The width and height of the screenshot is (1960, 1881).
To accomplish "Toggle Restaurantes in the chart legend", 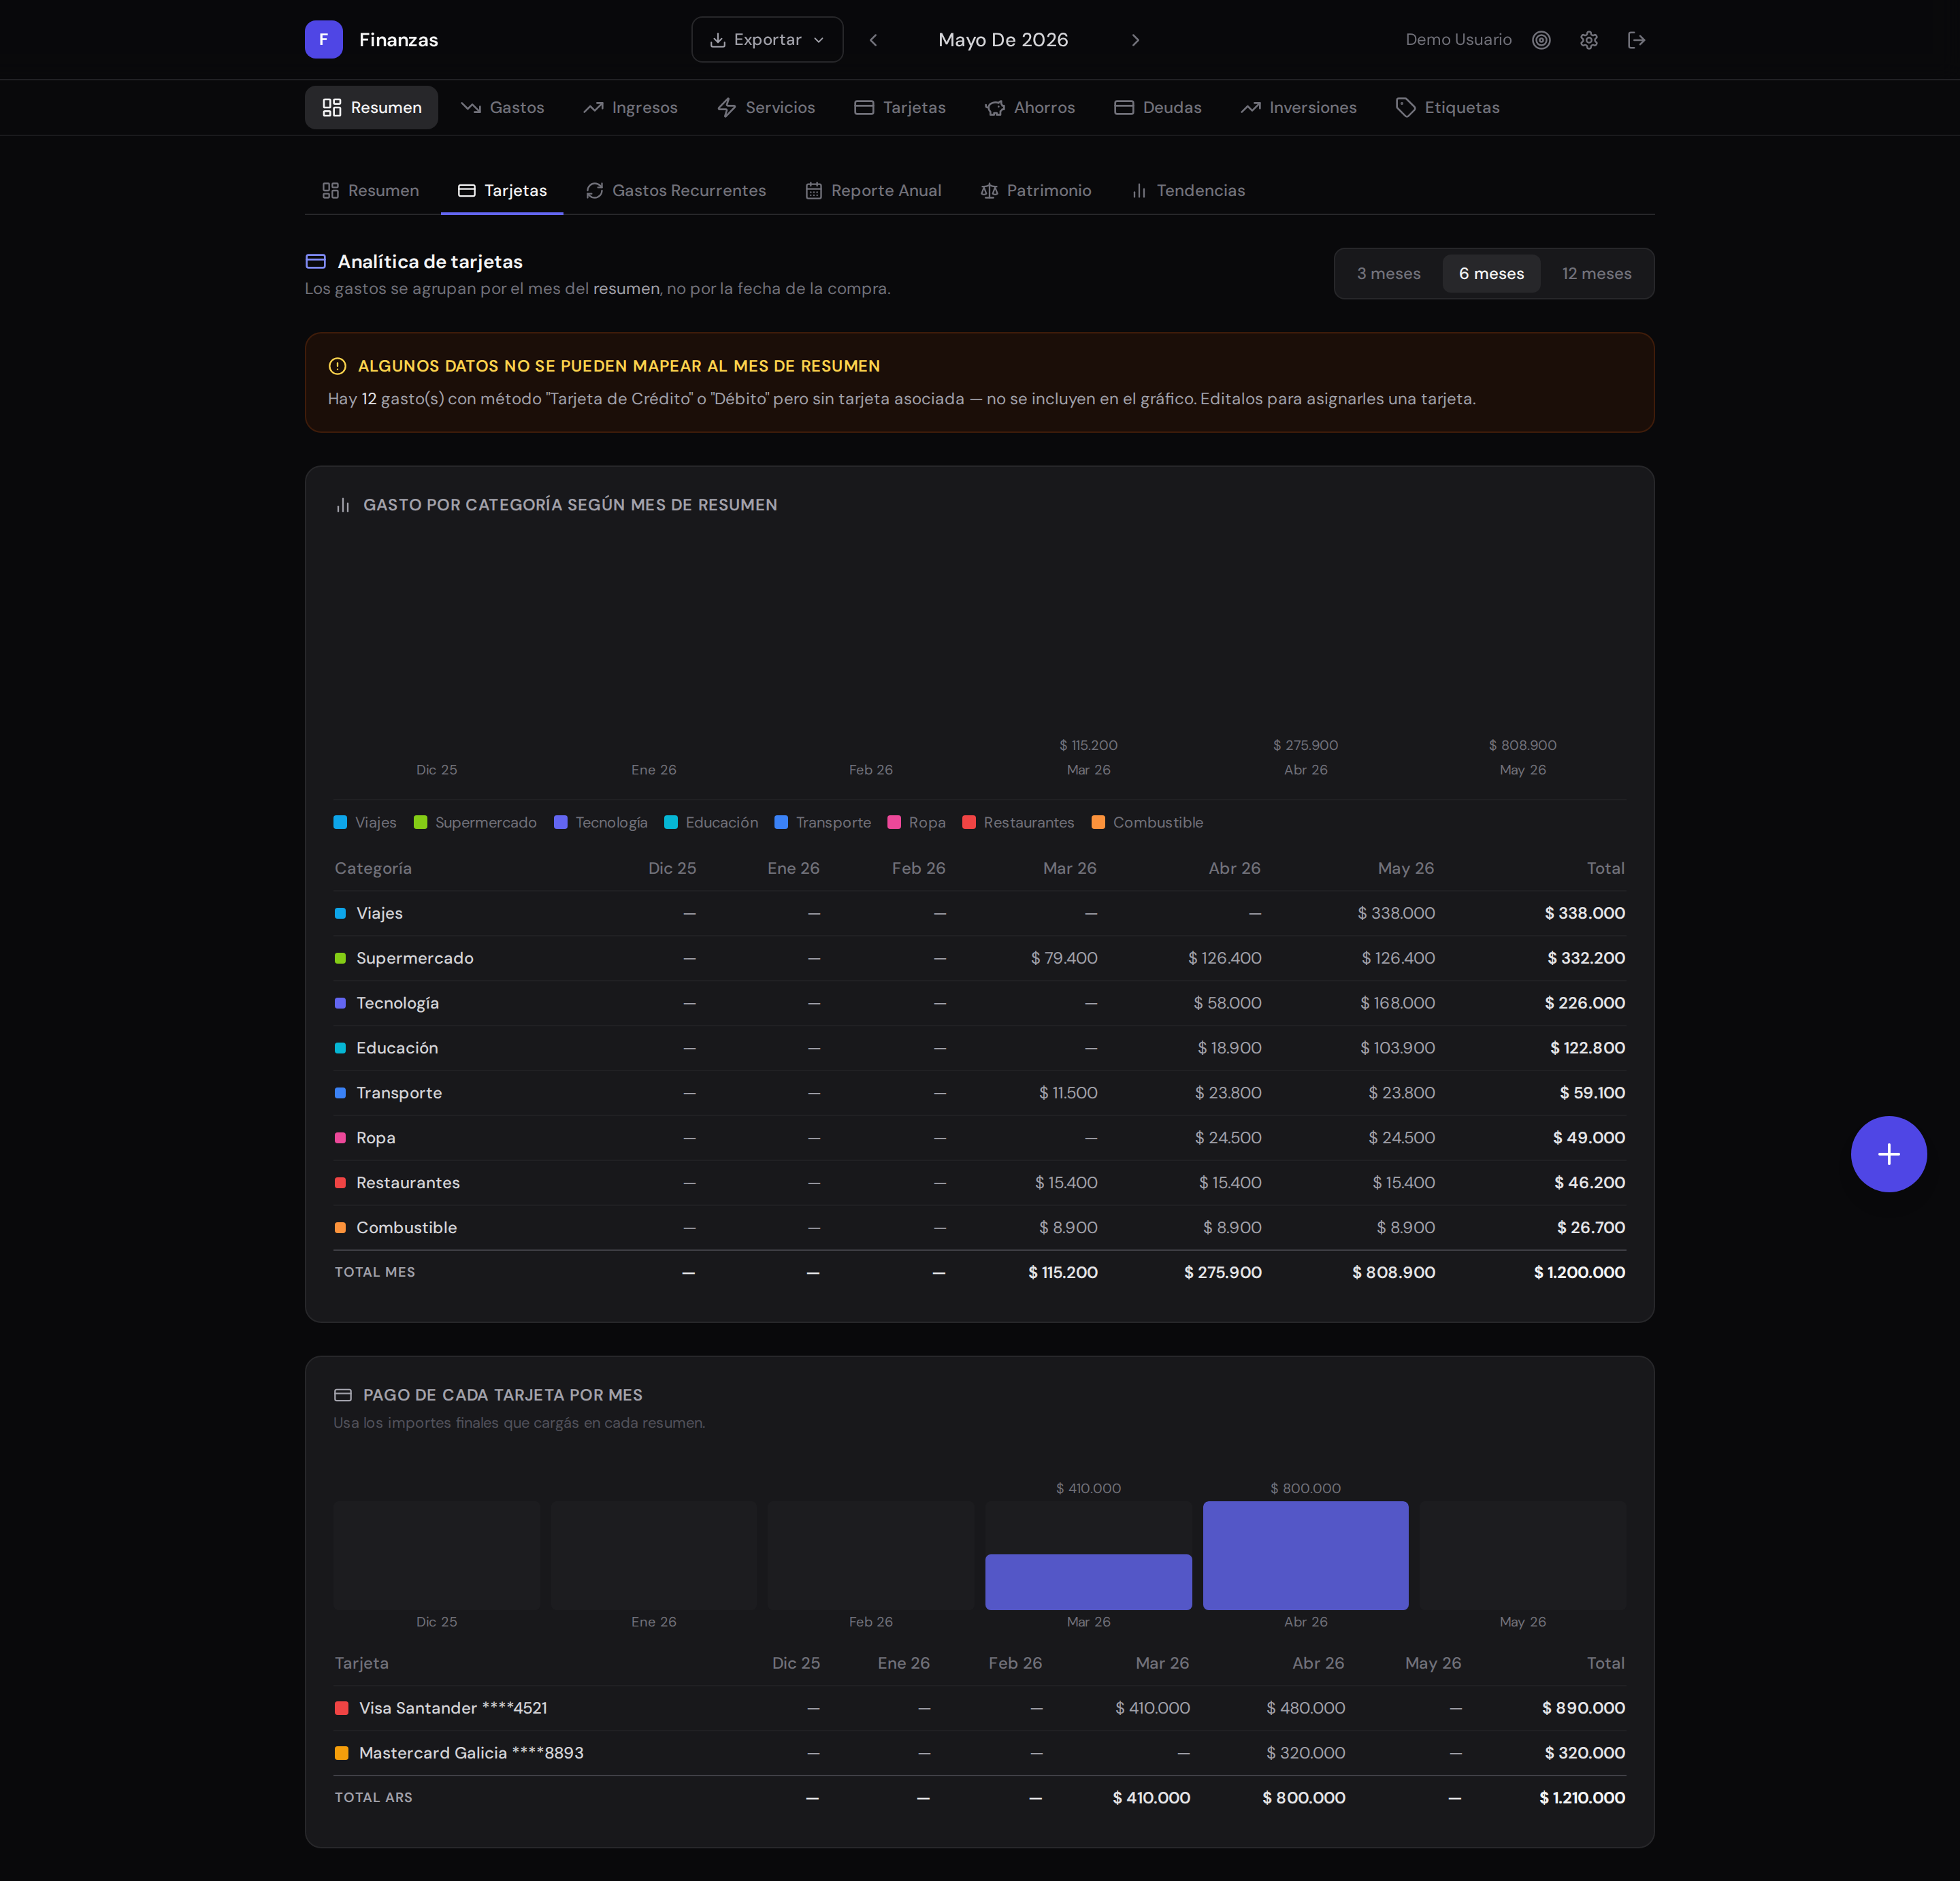I will (x=1018, y=823).
